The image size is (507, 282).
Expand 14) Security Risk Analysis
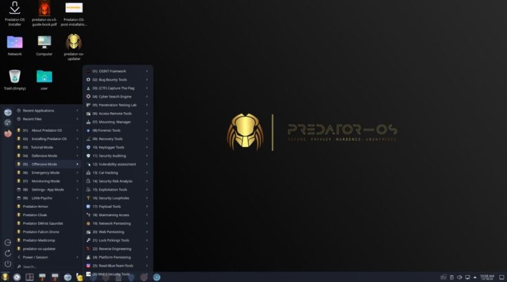(118, 181)
